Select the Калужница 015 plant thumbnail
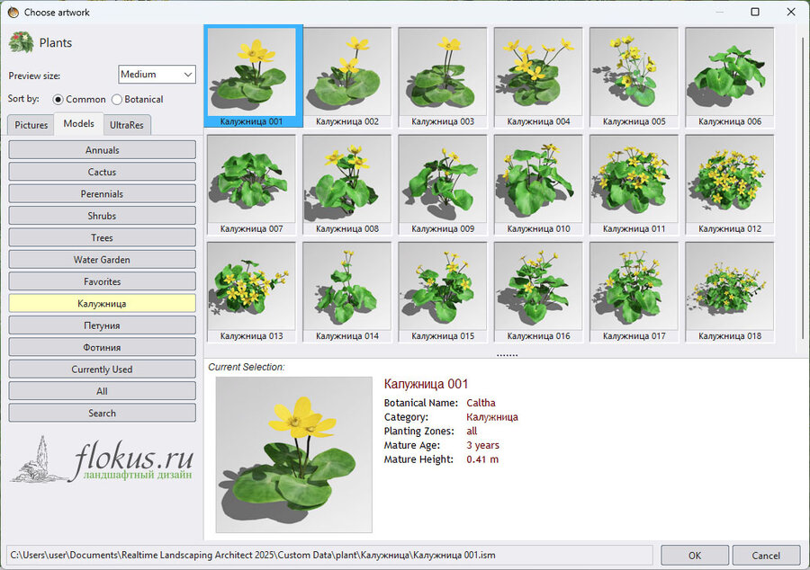 443,291
